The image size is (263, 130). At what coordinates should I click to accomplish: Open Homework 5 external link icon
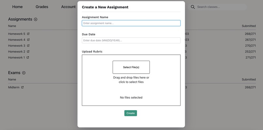point(28,34)
